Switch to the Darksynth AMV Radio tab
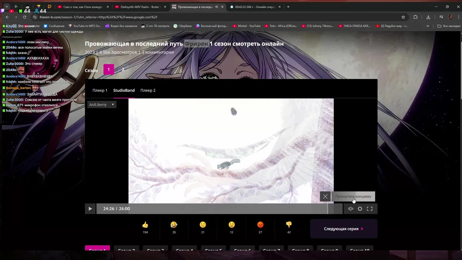462x260 pixels. (141, 7)
